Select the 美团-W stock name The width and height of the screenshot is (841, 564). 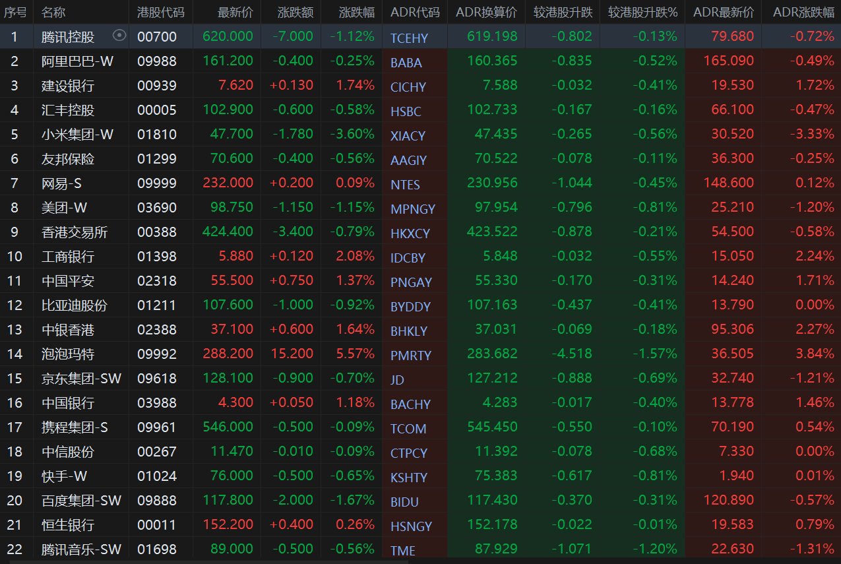click(x=64, y=208)
